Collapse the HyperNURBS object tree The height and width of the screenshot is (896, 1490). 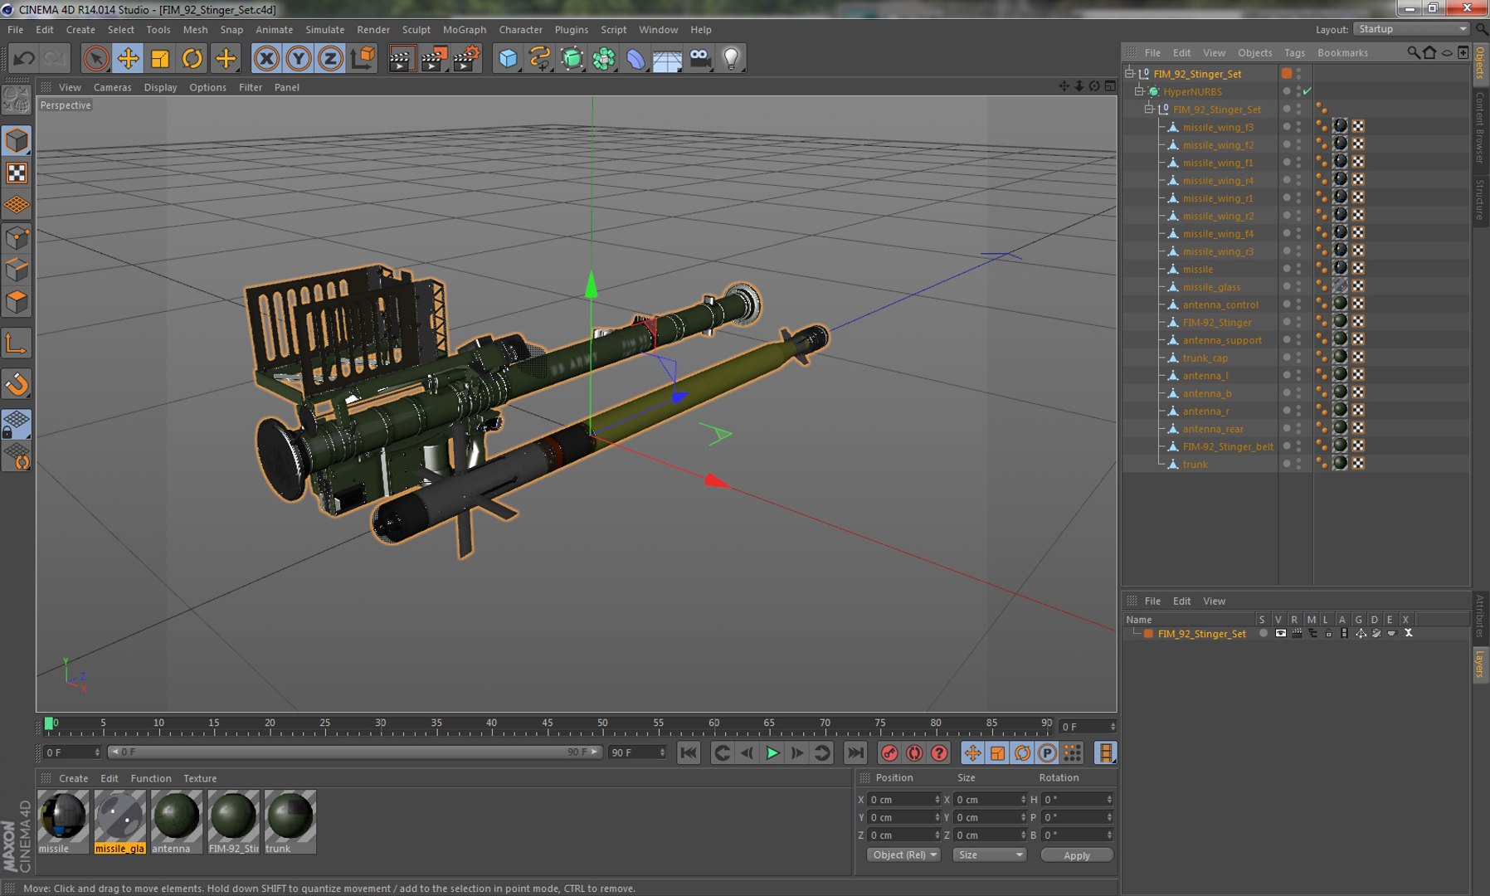(x=1139, y=91)
